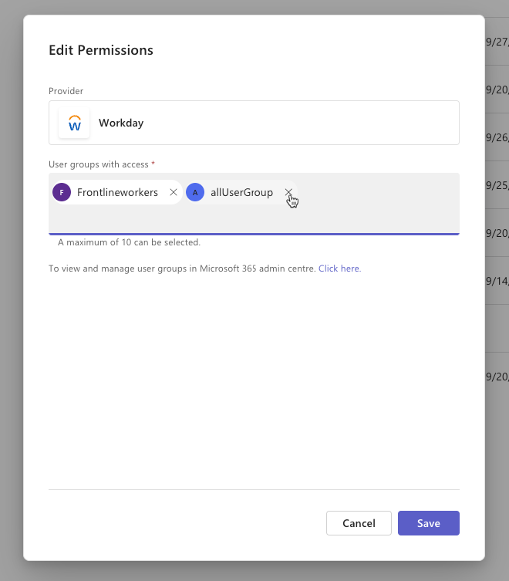Viewport: 509px width, 581px height.
Task: Save the permission changes
Action: click(428, 523)
